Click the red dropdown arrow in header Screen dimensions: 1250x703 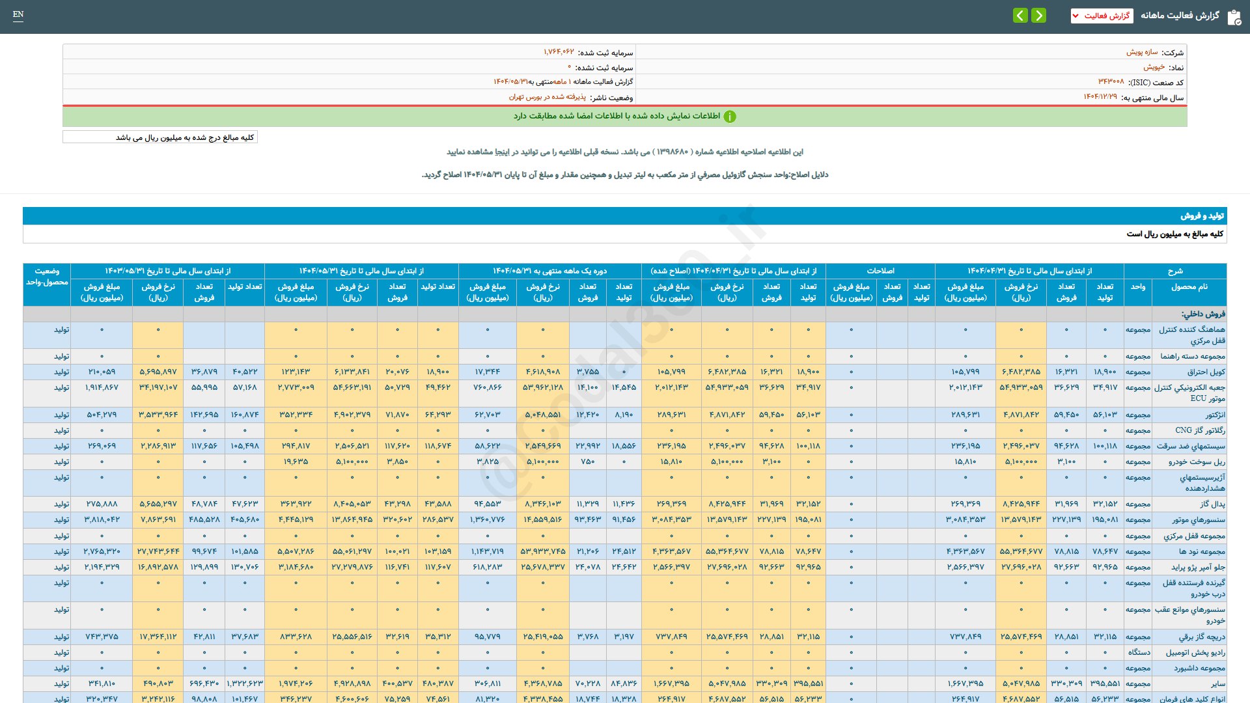tap(1076, 16)
